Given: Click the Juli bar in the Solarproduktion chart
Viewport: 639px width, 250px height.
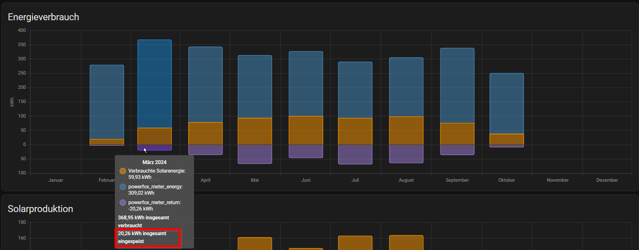Looking at the screenshot, I should click(x=355, y=243).
